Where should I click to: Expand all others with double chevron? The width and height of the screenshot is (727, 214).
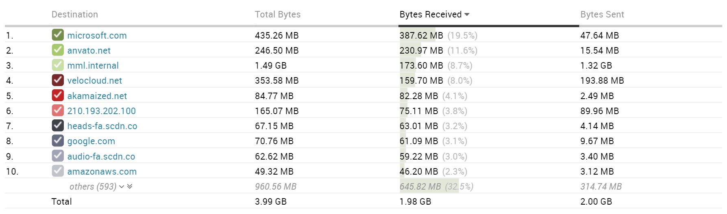click(x=130, y=186)
